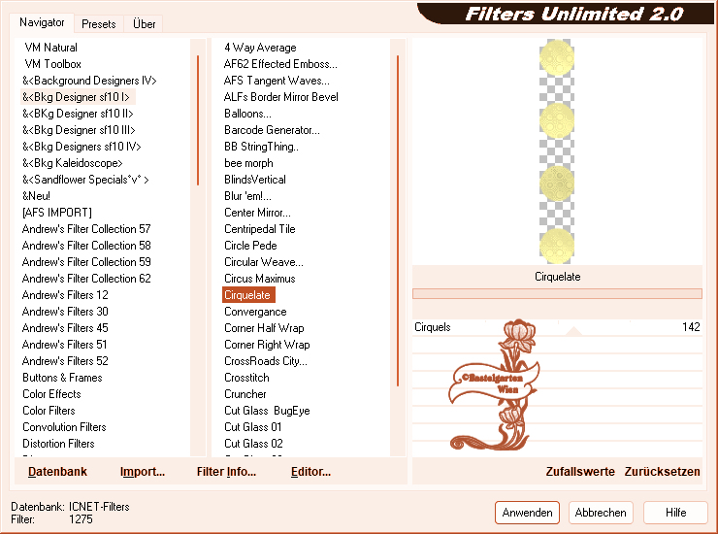The width and height of the screenshot is (718, 534).
Task: Select &<Bkg Designers sf10 IV> category
Action: [82, 147]
